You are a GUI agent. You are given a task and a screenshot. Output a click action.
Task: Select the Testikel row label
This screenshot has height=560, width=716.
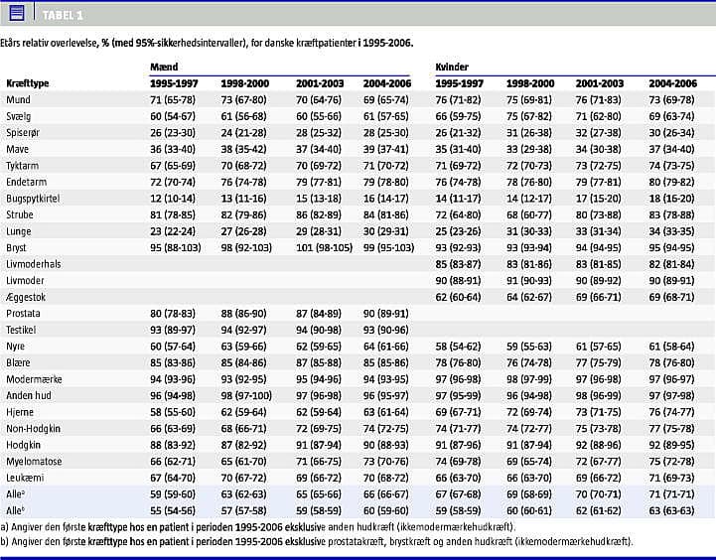[22, 329]
